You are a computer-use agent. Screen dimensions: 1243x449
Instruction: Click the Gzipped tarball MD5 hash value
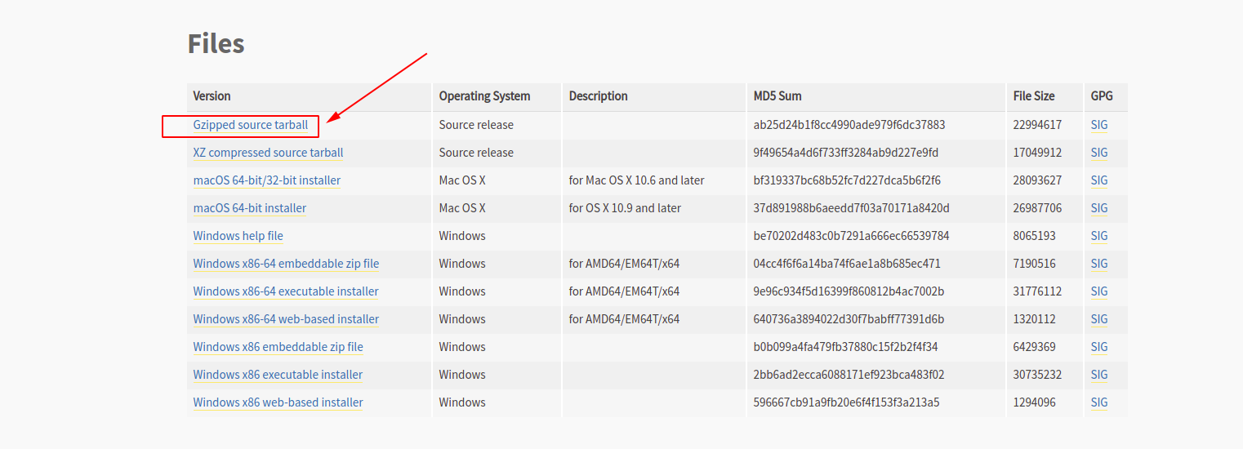pyautogui.click(x=849, y=125)
